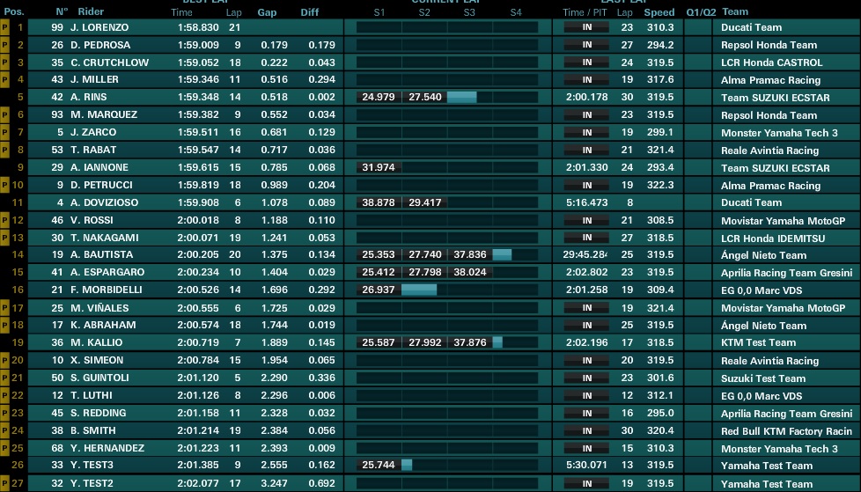Click last lap time 29:45.284
Image resolution: width=861 pixels, height=492 pixels.
(x=585, y=254)
